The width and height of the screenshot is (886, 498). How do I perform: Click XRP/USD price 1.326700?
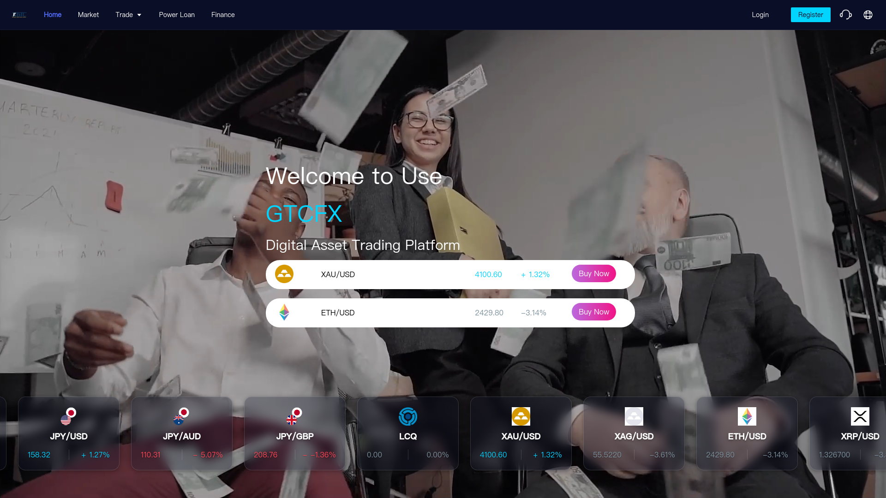[x=834, y=455]
